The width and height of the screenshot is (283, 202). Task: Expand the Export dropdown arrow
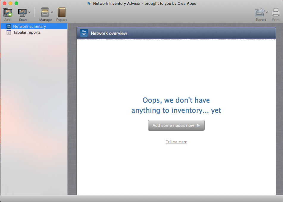point(267,12)
